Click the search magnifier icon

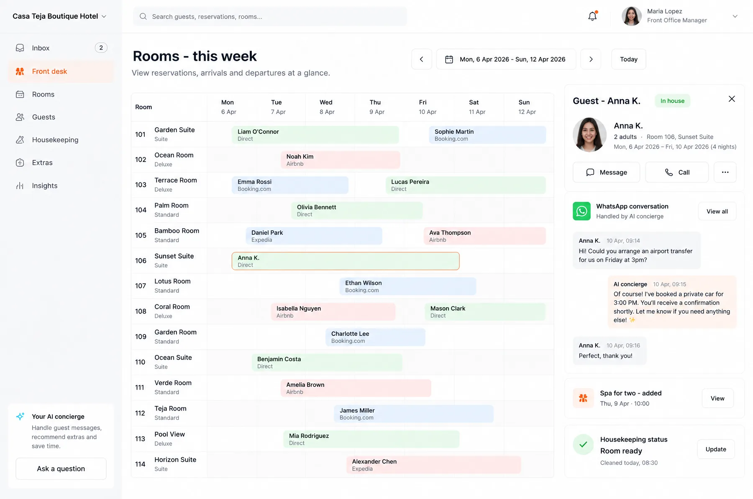143,16
